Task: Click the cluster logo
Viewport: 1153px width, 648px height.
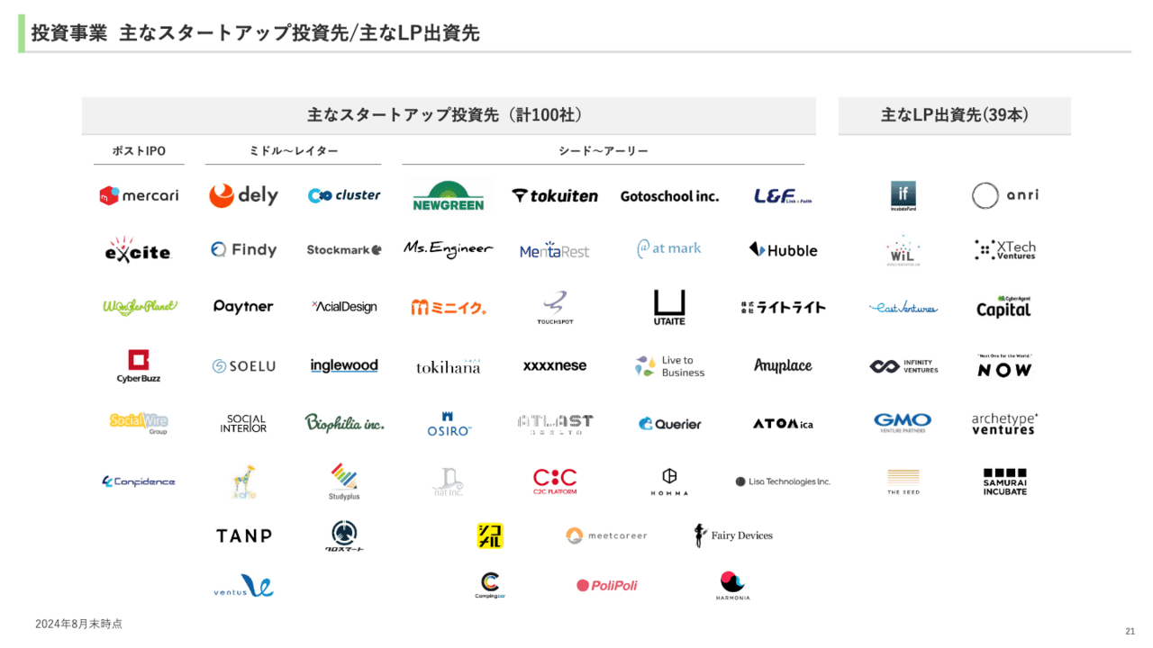Action: point(344,195)
